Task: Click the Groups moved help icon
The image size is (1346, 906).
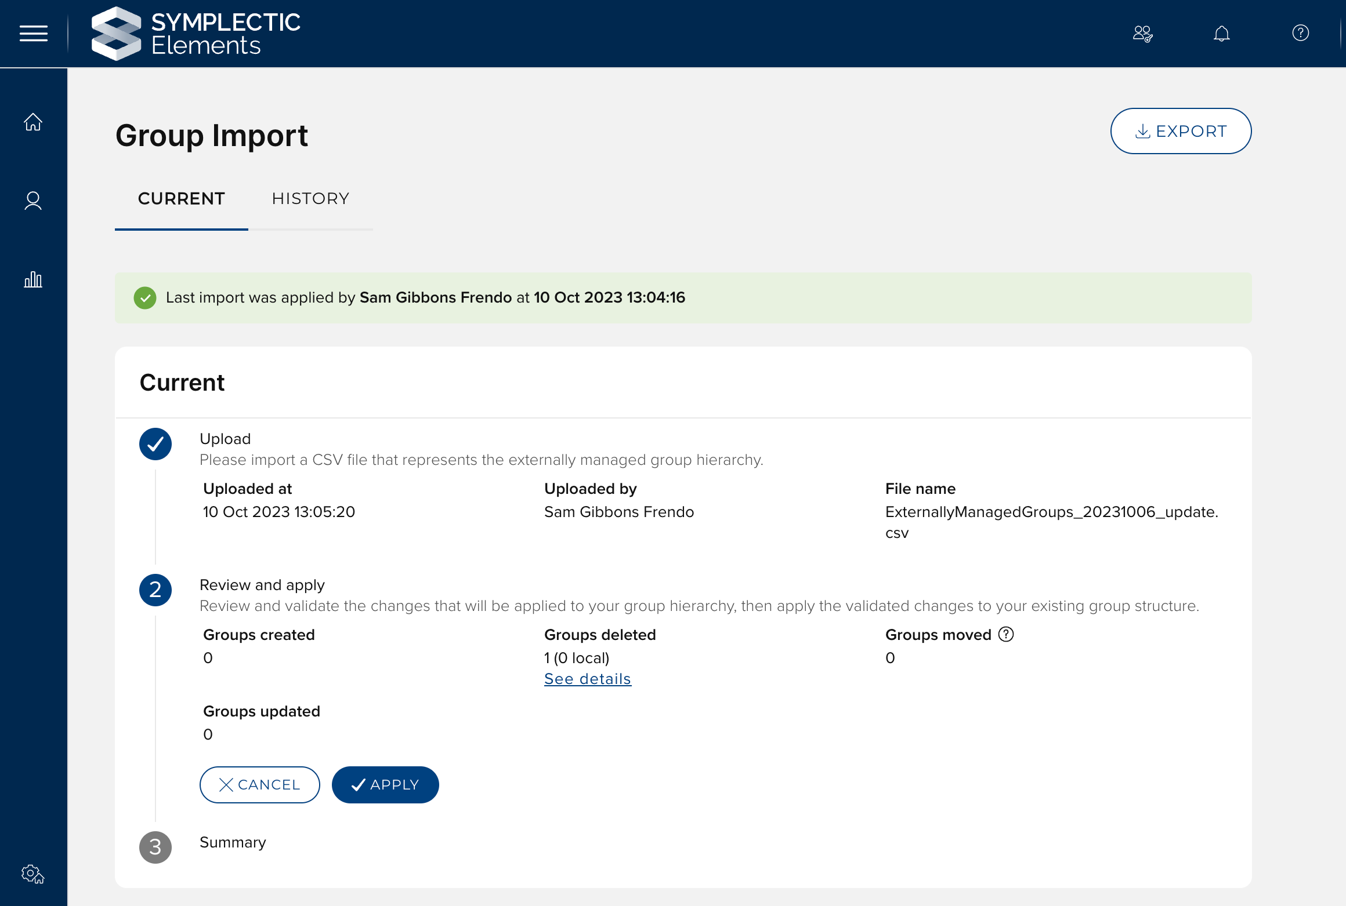Action: (x=1006, y=635)
